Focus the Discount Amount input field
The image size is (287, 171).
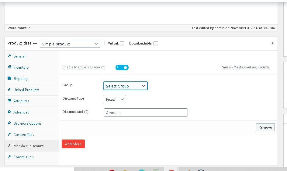(146, 113)
